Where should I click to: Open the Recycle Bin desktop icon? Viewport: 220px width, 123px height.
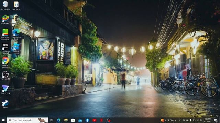pyautogui.click(x=5, y=5)
